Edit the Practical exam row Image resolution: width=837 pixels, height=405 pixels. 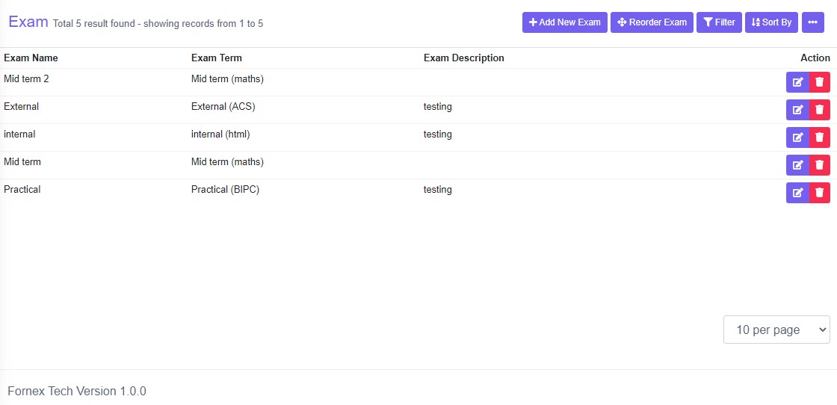[797, 193]
